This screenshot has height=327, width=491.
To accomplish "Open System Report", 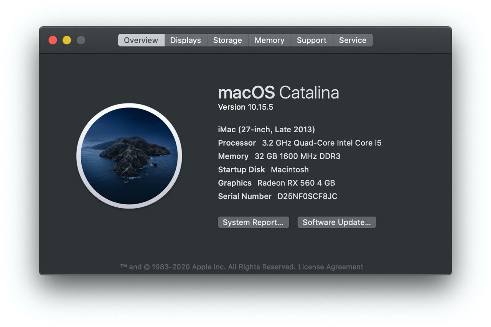I will point(253,222).
